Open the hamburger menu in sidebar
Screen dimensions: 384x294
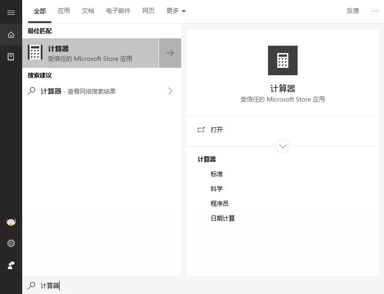point(11,12)
